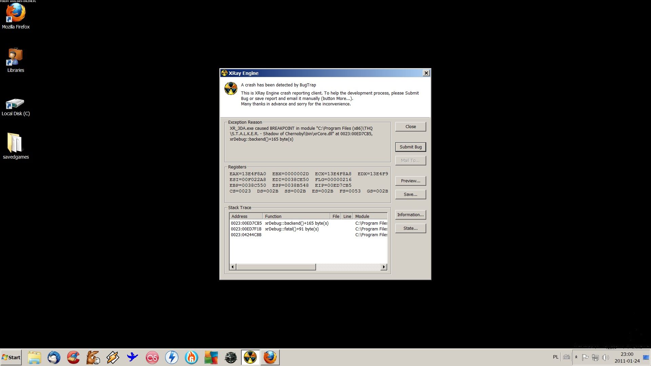The width and height of the screenshot is (651, 366).
Task: Click the State... button
Action: (x=411, y=228)
